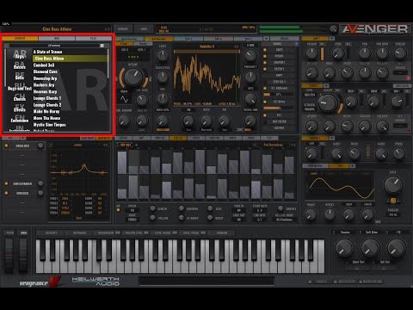Add a new AMP module with plus button
Screen dimensions: 413x310
click(x=331, y=39)
